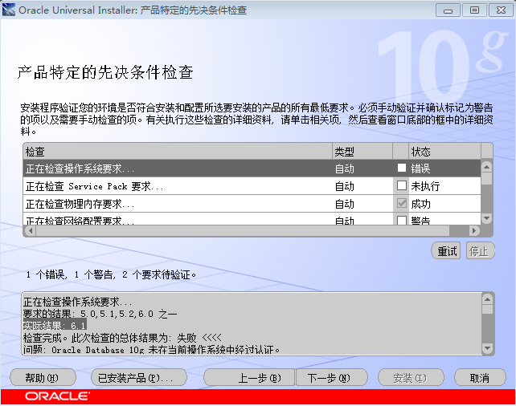Click the details box scroll down arrow
The height and width of the screenshot is (406, 516).
[x=487, y=348]
